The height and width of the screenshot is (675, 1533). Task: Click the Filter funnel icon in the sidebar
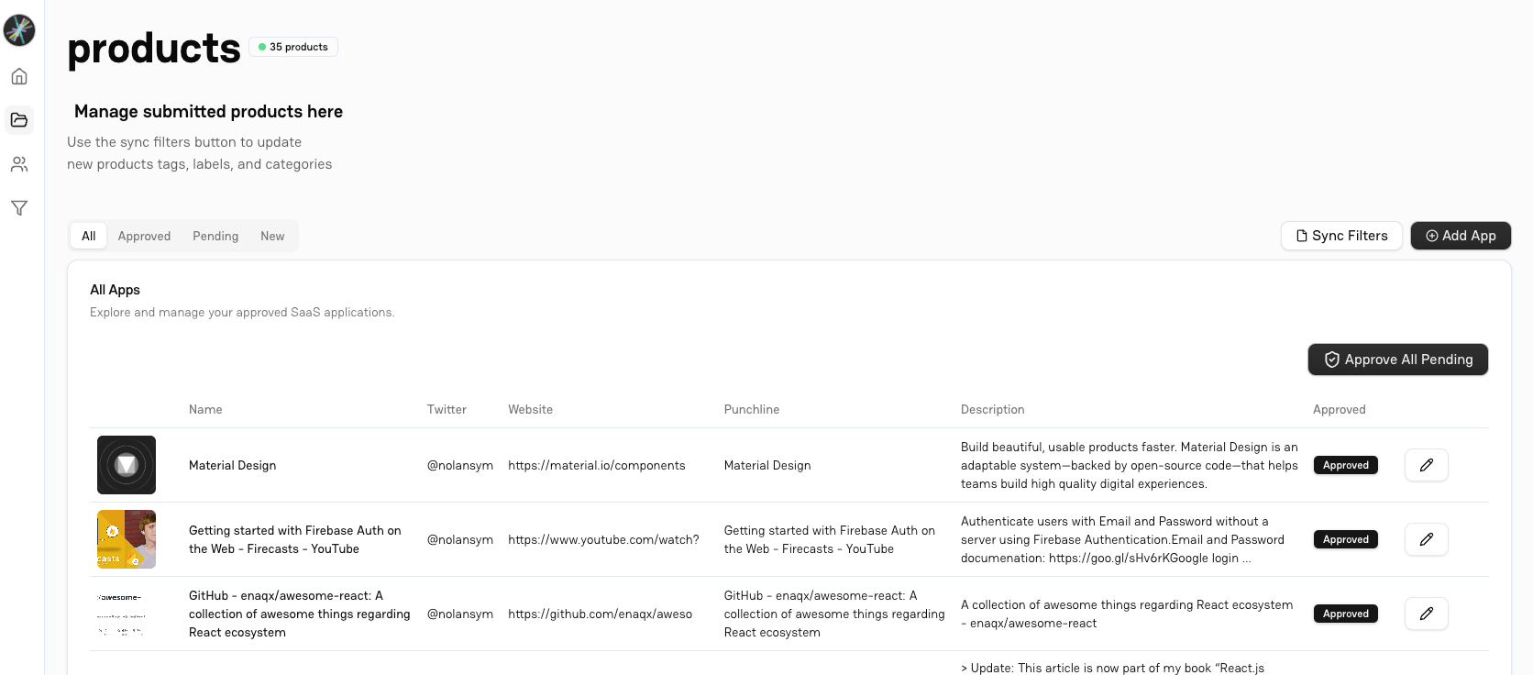[x=19, y=208]
